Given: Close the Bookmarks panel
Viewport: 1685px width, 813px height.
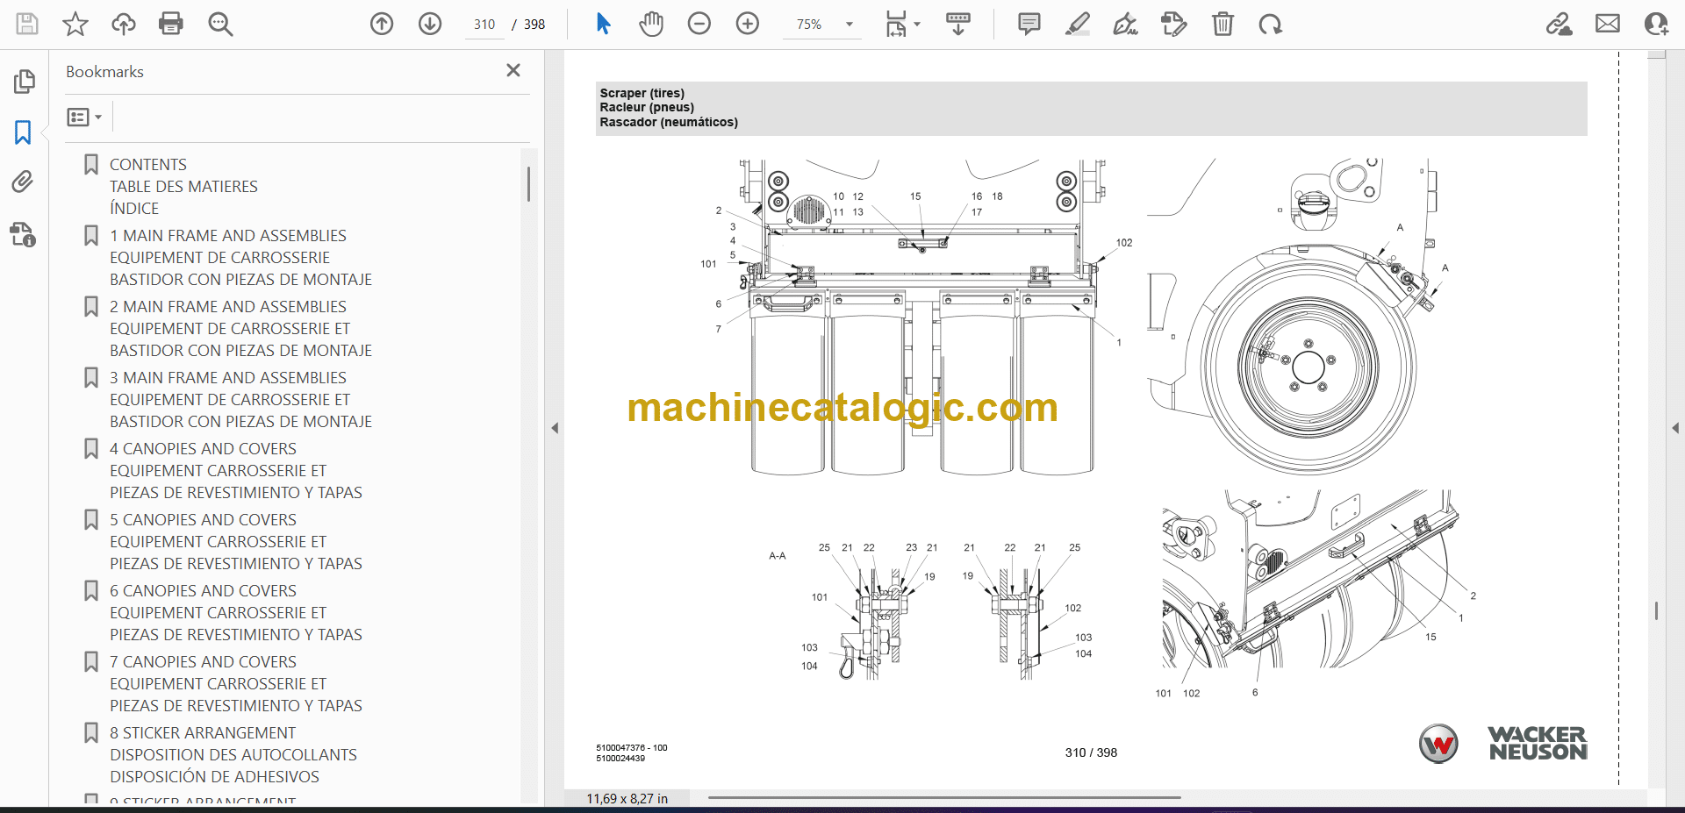Looking at the screenshot, I should coord(513,70).
